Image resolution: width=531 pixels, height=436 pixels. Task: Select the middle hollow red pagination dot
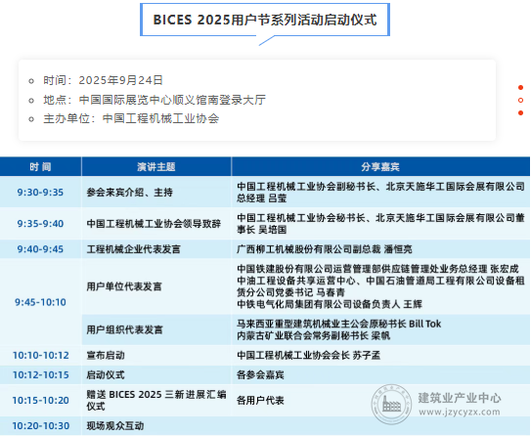point(521,100)
